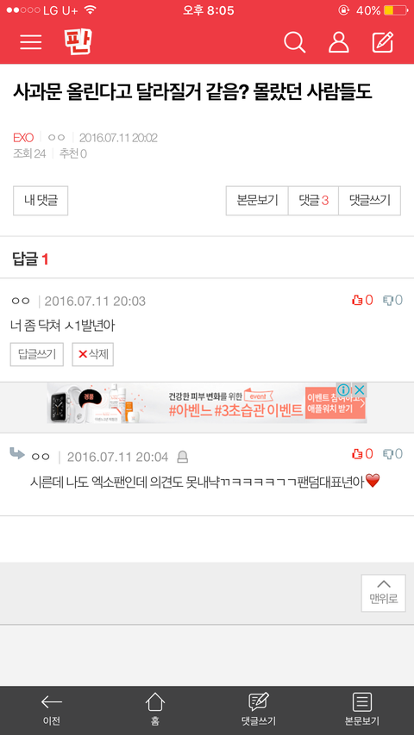Go back with 이전 arrow
This screenshot has height=735, width=414.
coord(52,710)
